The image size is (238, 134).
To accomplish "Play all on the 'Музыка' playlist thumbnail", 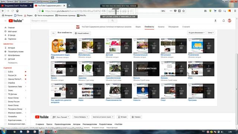I will coord(146,68).
